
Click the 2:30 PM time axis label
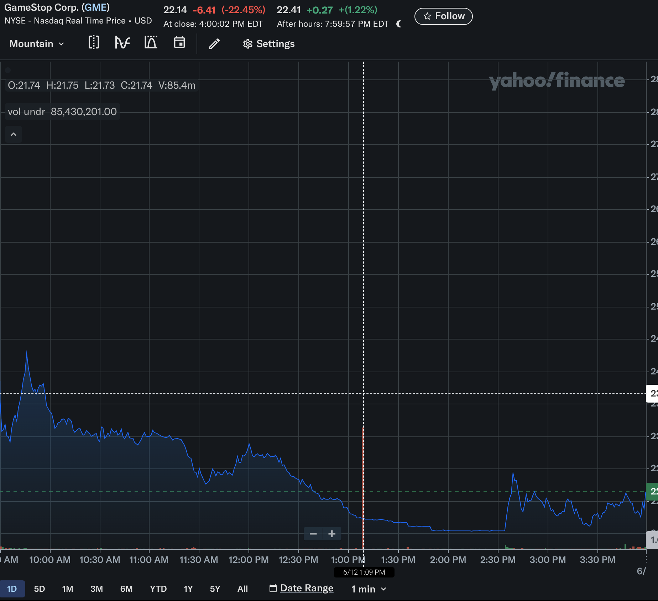(x=498, y=560)
